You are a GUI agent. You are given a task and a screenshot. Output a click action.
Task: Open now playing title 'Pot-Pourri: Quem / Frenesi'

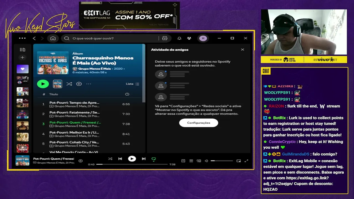[54, 159]
